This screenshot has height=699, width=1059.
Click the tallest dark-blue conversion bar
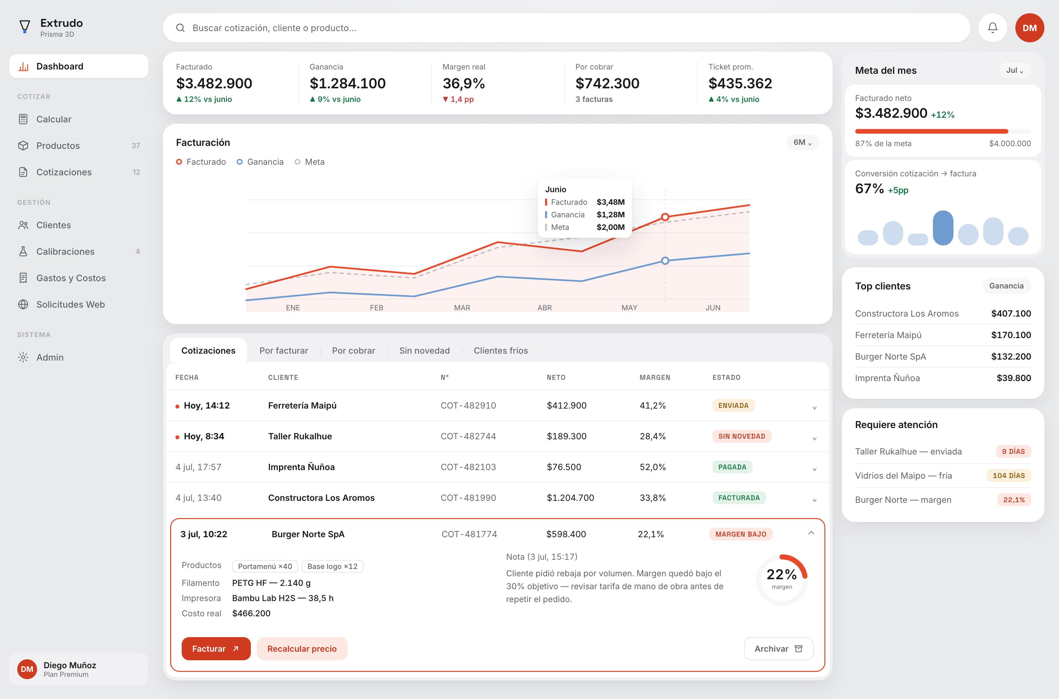pyautogui.click(x=943, y=228)
